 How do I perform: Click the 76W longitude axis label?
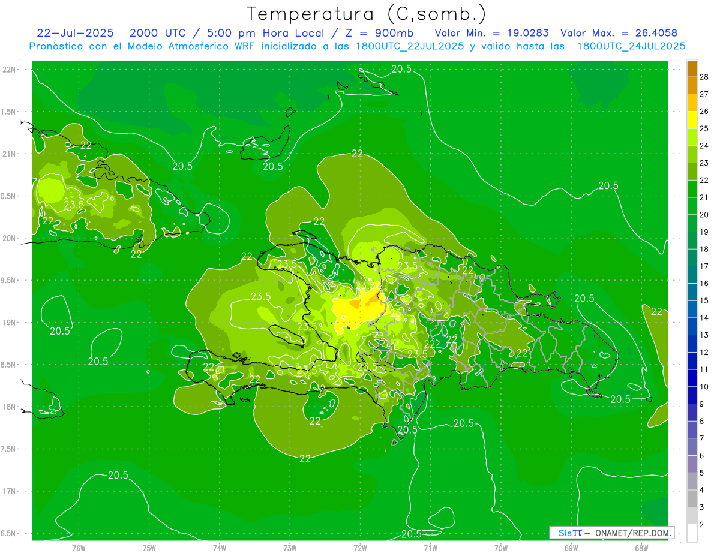[78, 548]
